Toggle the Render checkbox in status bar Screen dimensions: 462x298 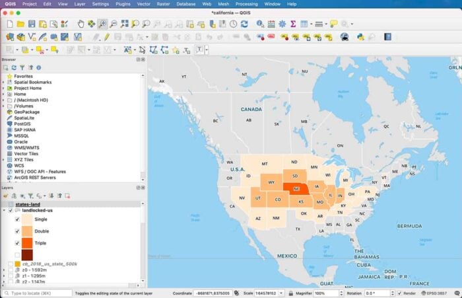(399, 293)
